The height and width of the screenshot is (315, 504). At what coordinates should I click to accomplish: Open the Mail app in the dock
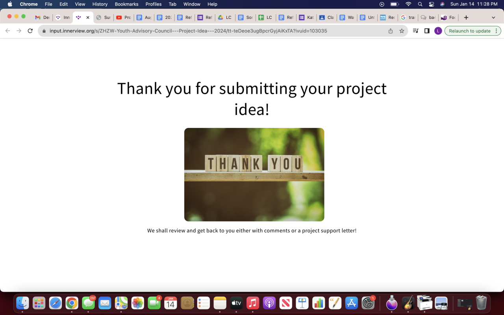tap(105, 303)
